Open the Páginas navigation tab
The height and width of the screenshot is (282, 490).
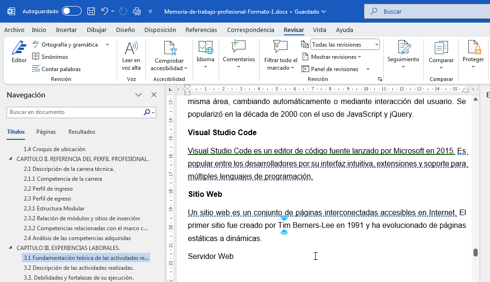46,132
